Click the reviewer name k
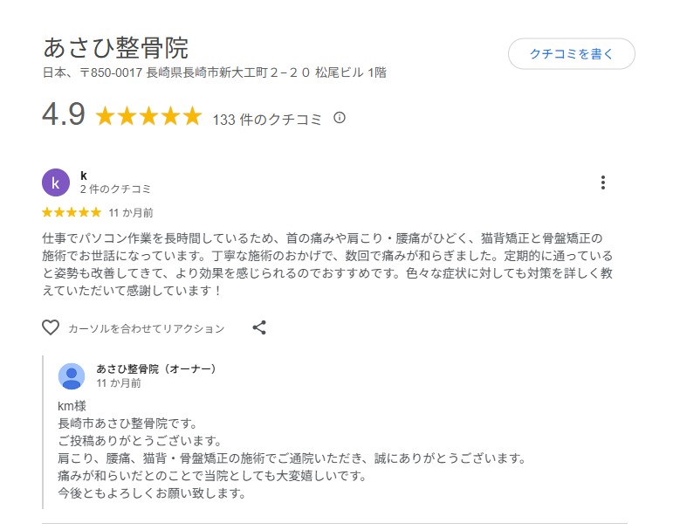 tap(84, 176)
